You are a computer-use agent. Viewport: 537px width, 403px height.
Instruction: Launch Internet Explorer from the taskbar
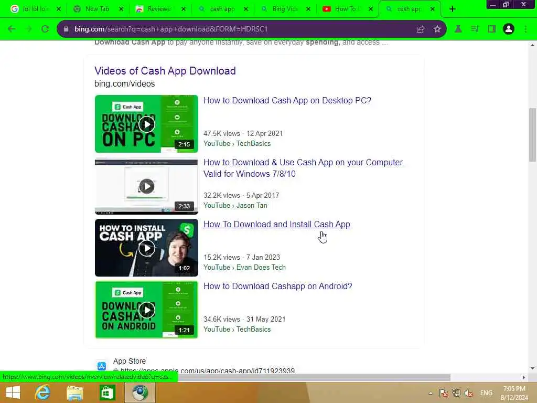[42, 393]
